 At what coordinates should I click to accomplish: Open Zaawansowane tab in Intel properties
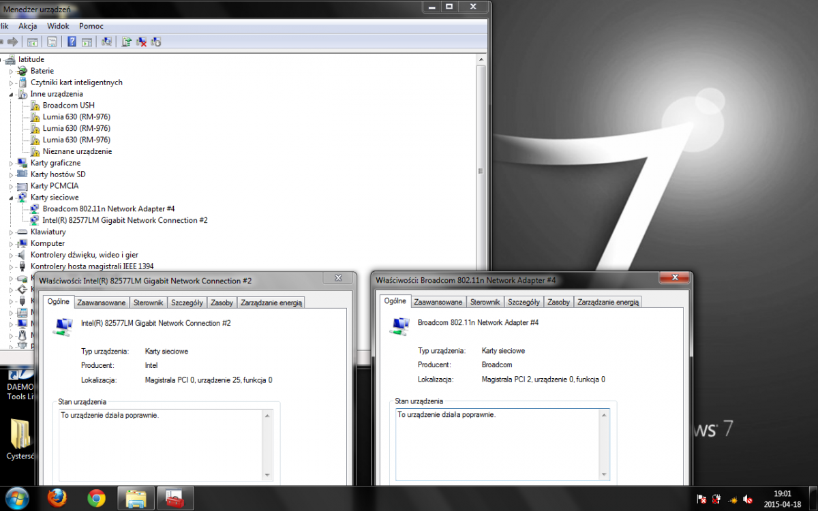coord(102,303)
